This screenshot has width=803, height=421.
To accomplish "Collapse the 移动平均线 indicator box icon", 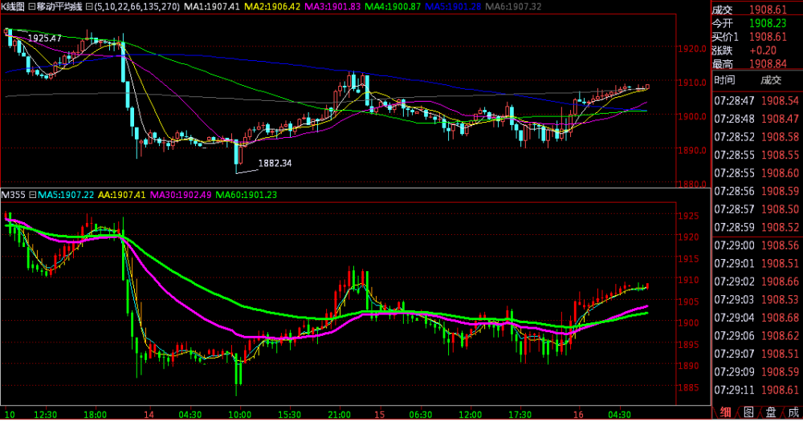I will [x=31, y=6].
